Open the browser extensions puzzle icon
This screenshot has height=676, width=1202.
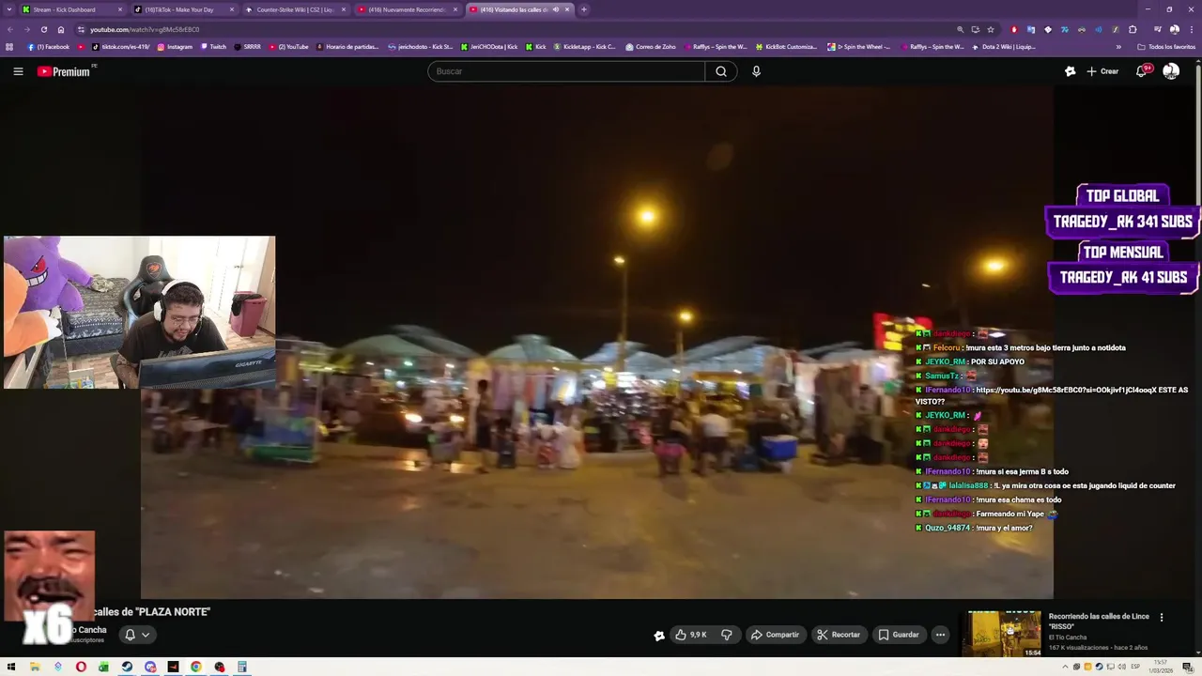coord(1133,29)
